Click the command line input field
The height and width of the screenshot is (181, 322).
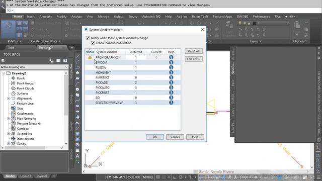[165, 10]
